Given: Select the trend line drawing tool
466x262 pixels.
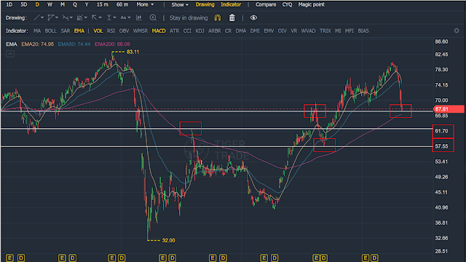Looking at the screenshot, I should pyautogui.click(x=36, y=17).
